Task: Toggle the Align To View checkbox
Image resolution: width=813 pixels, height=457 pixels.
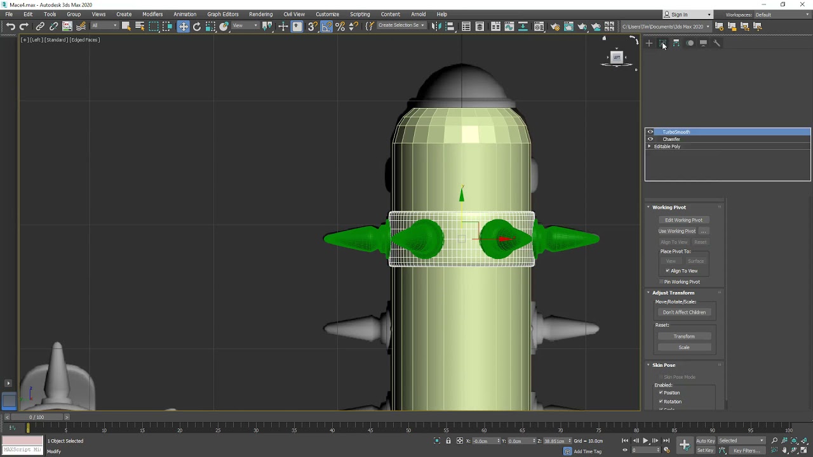Action: click(x=668, y=271)
